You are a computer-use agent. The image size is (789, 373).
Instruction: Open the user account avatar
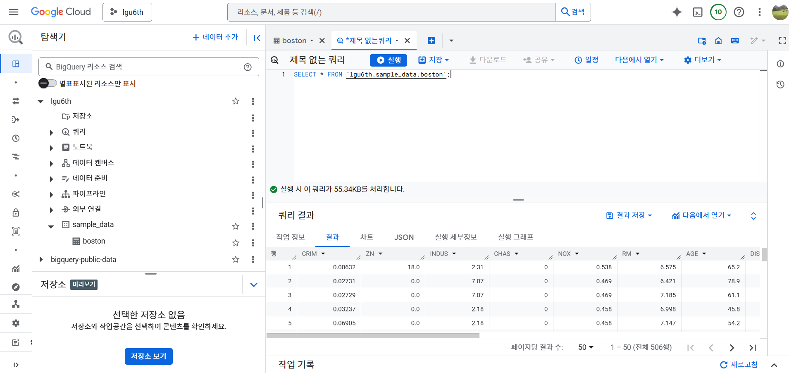(x=780, y=12)
